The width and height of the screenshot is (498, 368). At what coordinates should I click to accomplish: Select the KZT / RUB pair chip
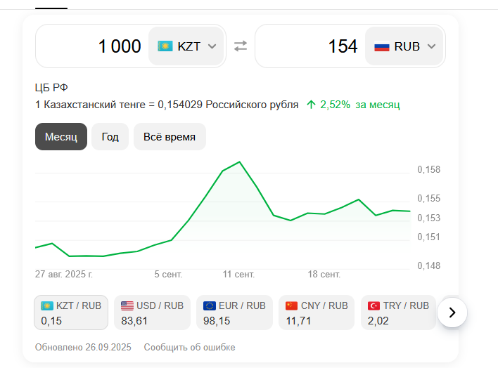[71, 313]
